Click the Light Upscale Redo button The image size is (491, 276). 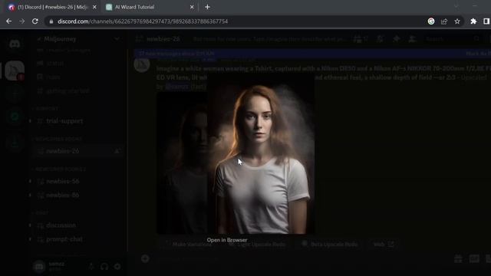pos(257,245)
